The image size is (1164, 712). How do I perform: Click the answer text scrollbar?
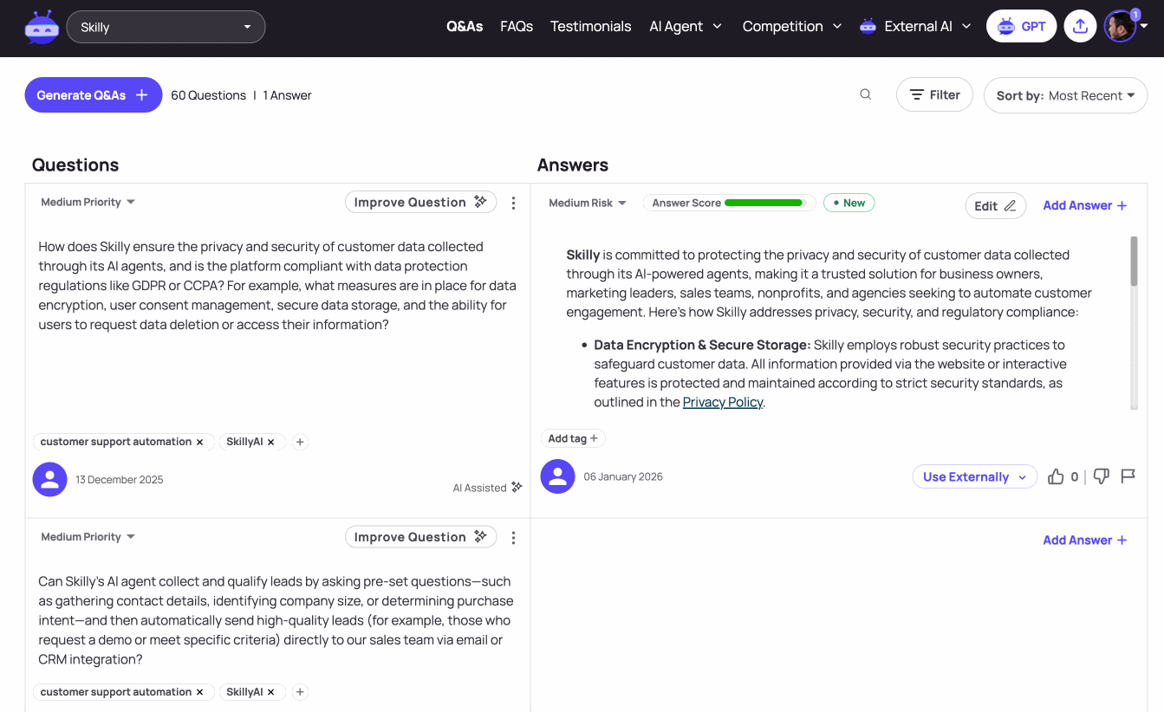(x=1134, y=261)
